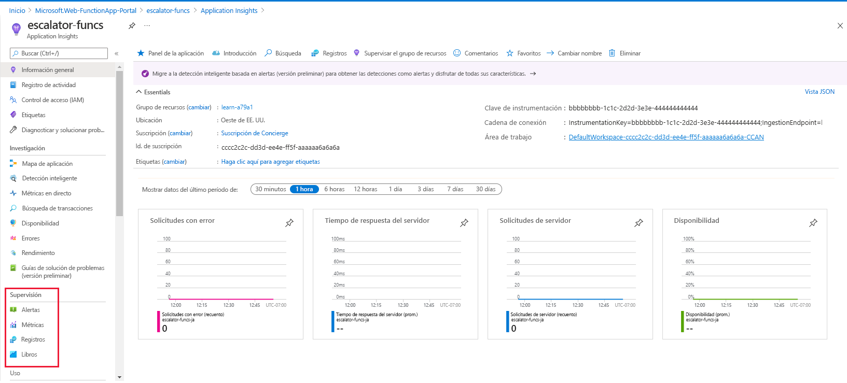Follow arrow on smart detection migration banner
This screenshot has height=383, width=847.
(533, 74)
